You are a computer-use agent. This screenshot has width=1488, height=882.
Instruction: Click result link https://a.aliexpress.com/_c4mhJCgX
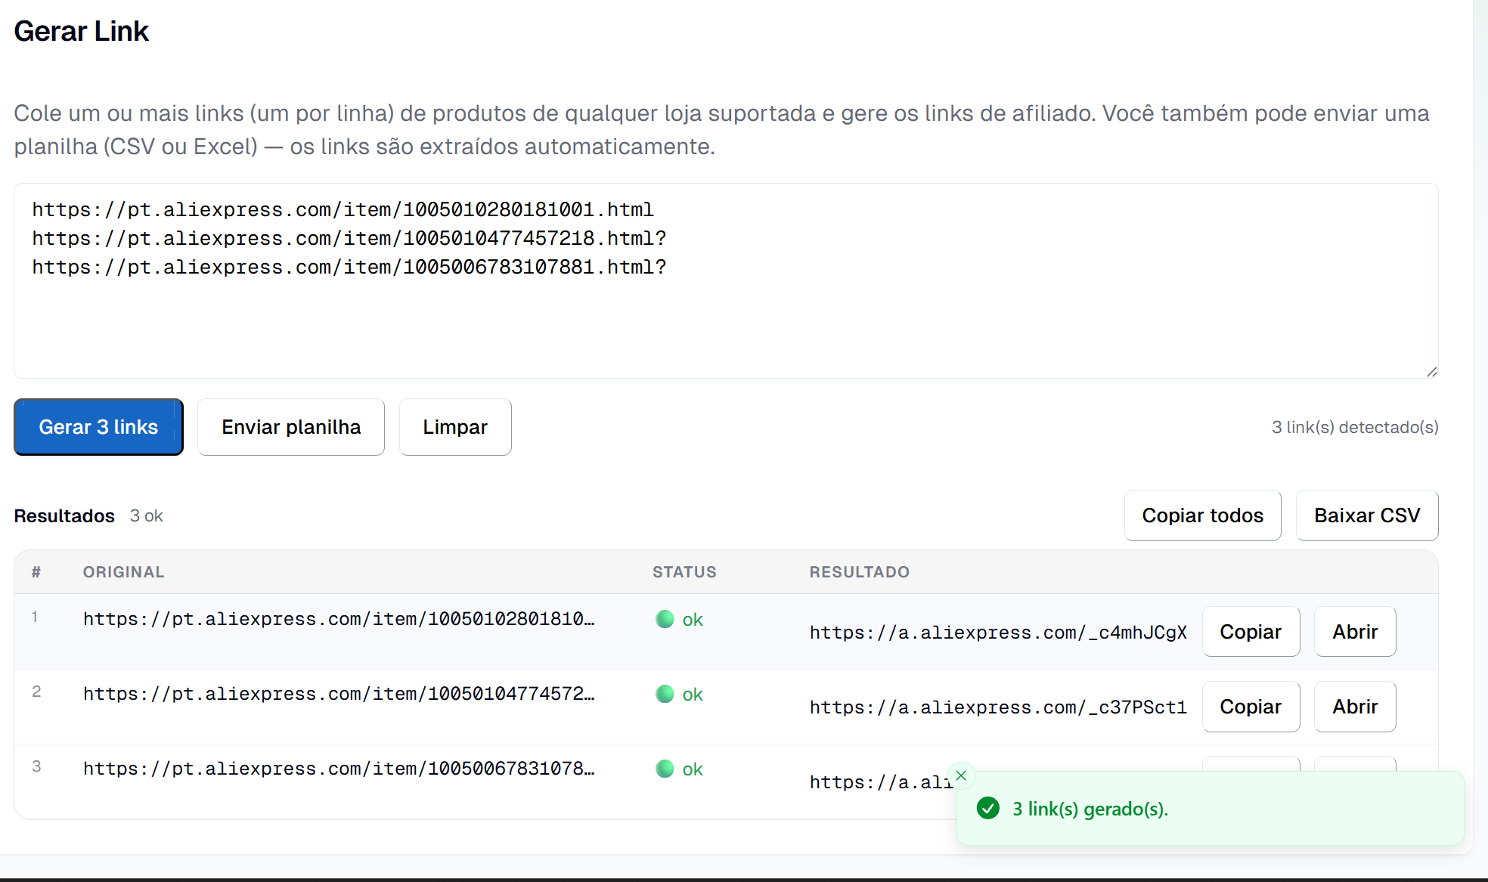pos(998,633)
